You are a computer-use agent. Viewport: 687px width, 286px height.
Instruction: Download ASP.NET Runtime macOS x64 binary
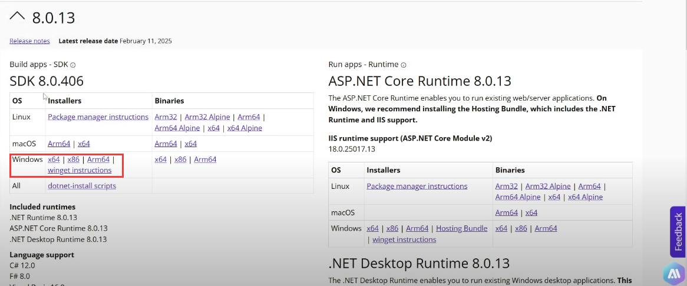click(x=531, y=213)
